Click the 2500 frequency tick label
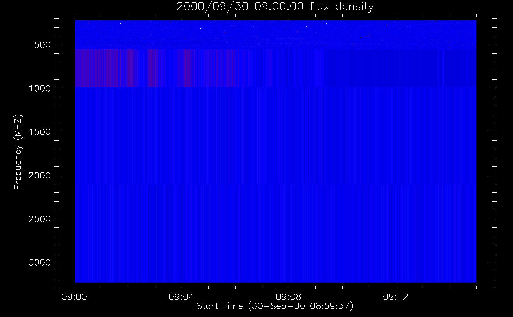 click(40, 219)
